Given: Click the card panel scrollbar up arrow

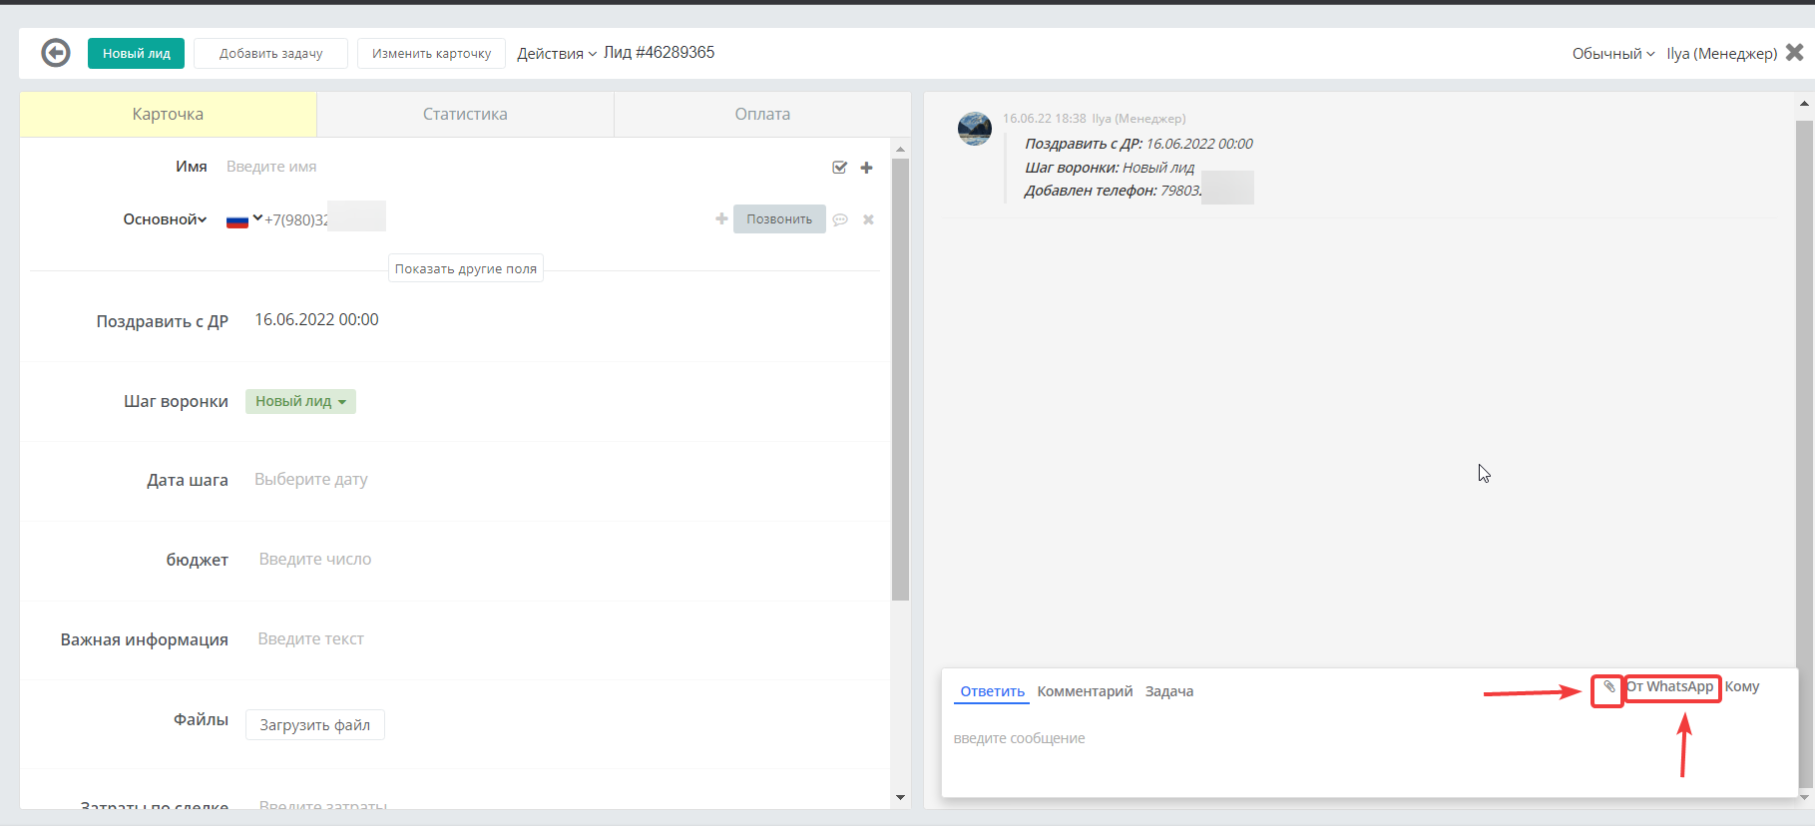Looking at the screenshot, I should point(900,149).
